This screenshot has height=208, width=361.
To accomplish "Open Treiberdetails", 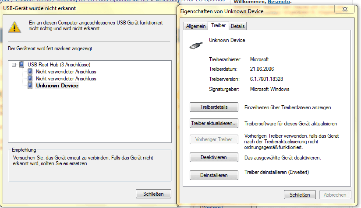I will click(x=214, y=107).
